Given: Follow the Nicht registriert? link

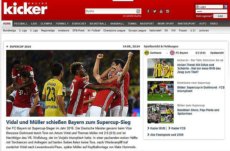Looking at the screenshot, I should [x=204, y=16].
